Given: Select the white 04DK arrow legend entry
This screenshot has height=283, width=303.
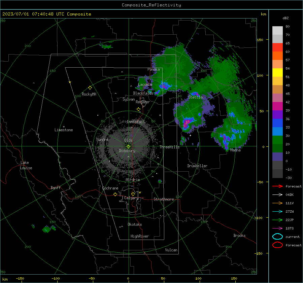Looking at the screenshot, I should click(277, 195).
